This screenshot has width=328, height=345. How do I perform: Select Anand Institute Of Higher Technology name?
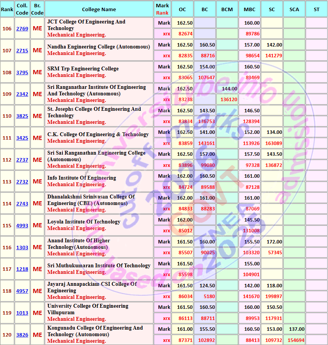click(79, 244)
